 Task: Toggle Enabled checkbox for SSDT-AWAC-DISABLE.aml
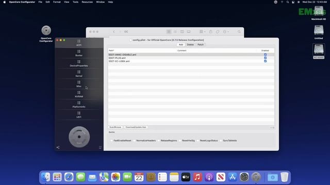[x=265, y=54]
